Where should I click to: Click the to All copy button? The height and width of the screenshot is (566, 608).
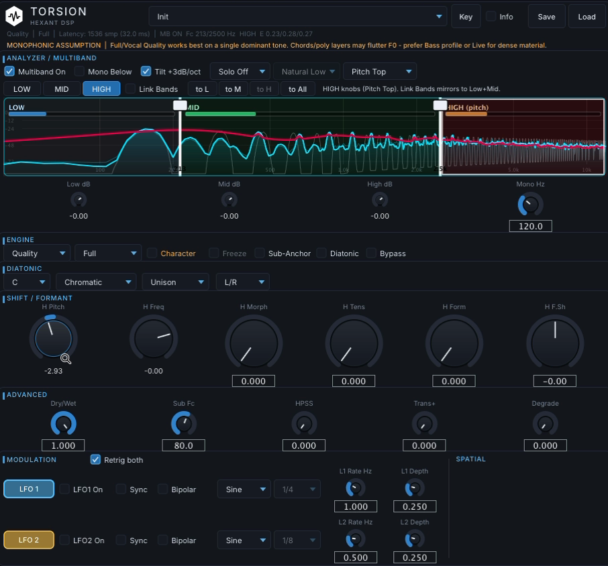[x=297, y=89]
